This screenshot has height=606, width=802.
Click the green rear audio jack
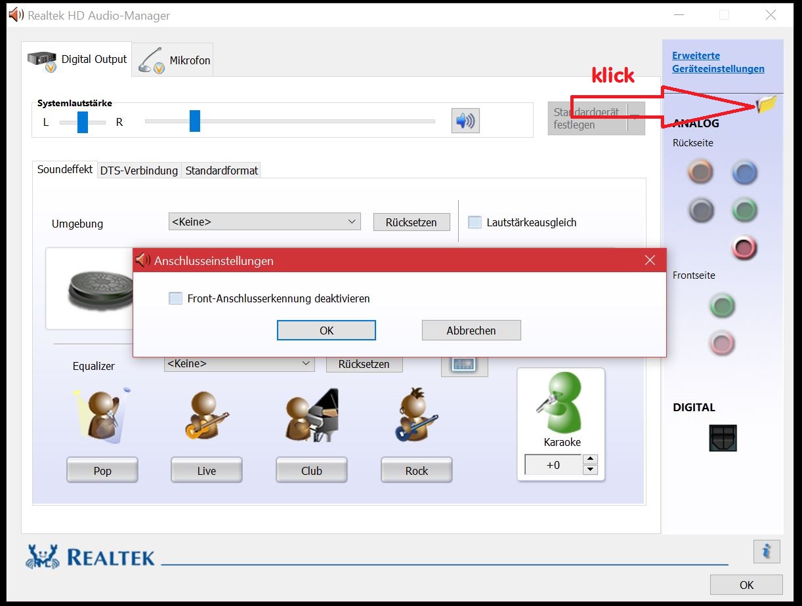pos(744,211)
